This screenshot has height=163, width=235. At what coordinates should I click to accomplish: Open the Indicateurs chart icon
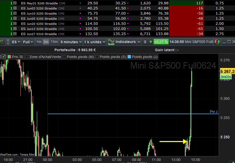point(111,42)
